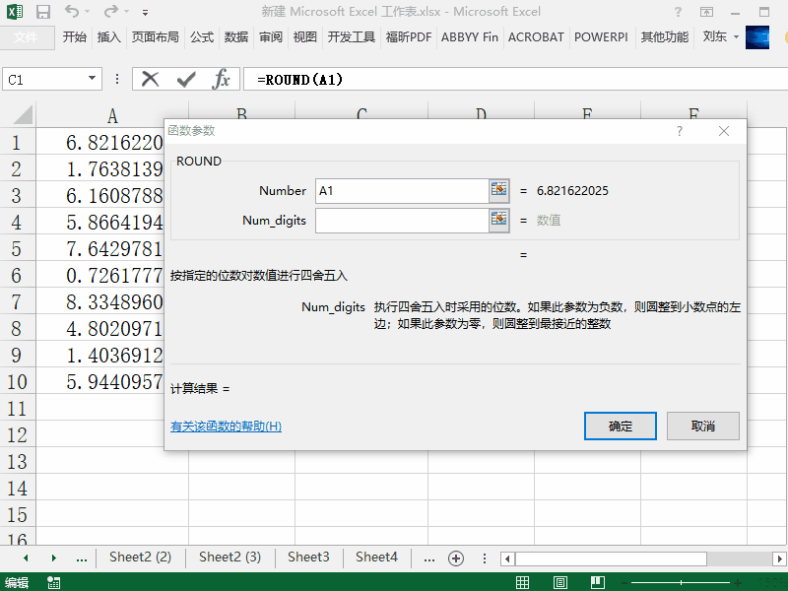
Task: Confirm formula entry with the checkmark icon
Action: coord(186,79)
